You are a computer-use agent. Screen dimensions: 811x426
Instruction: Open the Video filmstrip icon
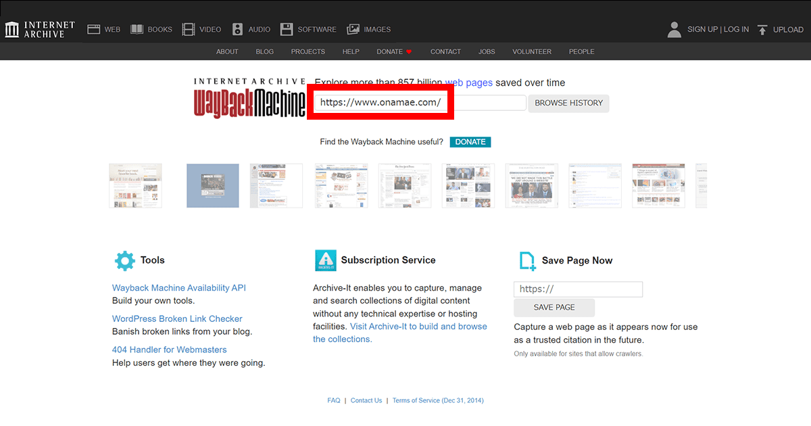click(189, 30)
